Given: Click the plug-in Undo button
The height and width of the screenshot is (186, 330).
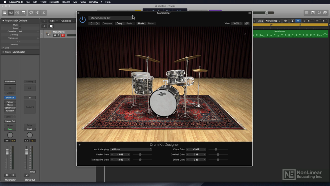Looking at the screenshot, I should [141, 23].
